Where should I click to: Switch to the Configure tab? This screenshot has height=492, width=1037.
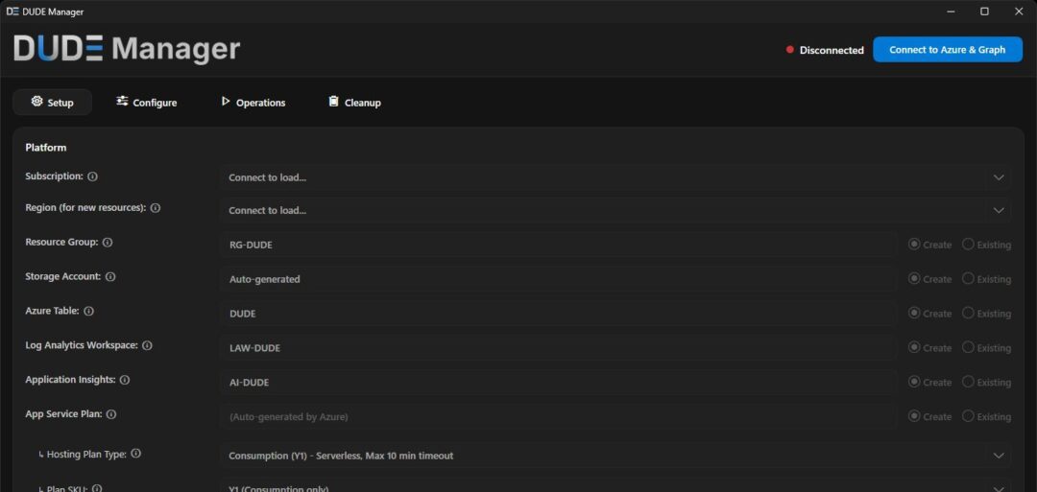coord(147,103)
